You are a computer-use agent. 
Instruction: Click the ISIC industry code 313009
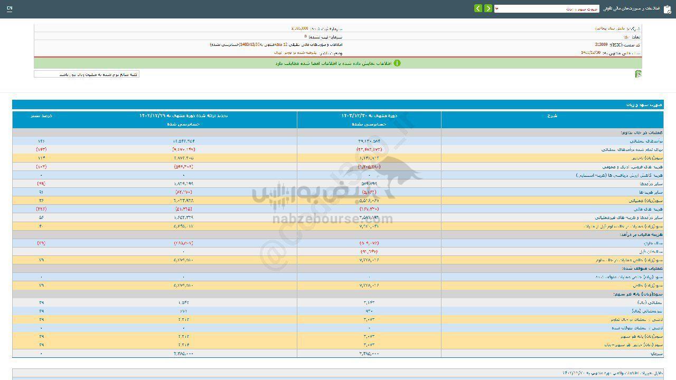click(601, 45)
